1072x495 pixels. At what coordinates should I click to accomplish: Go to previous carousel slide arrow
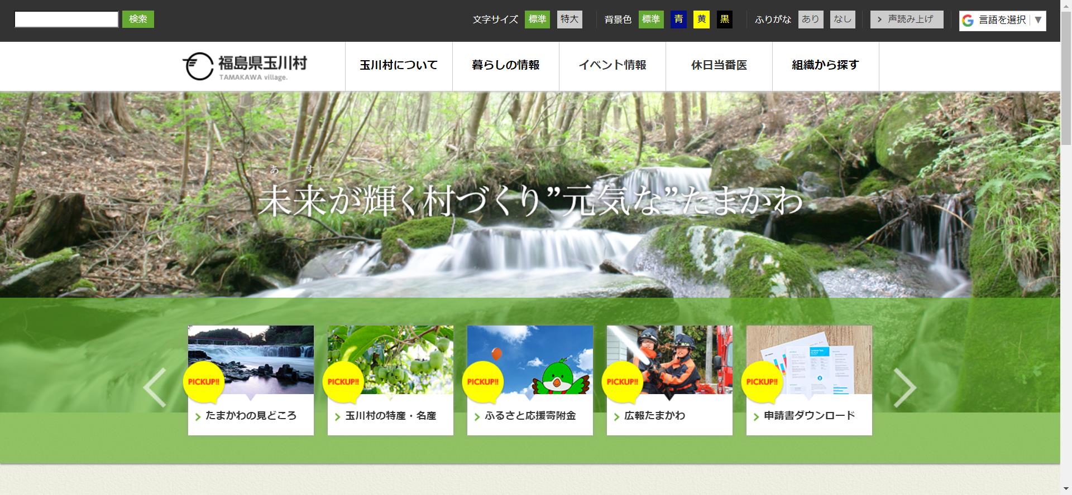155,387
